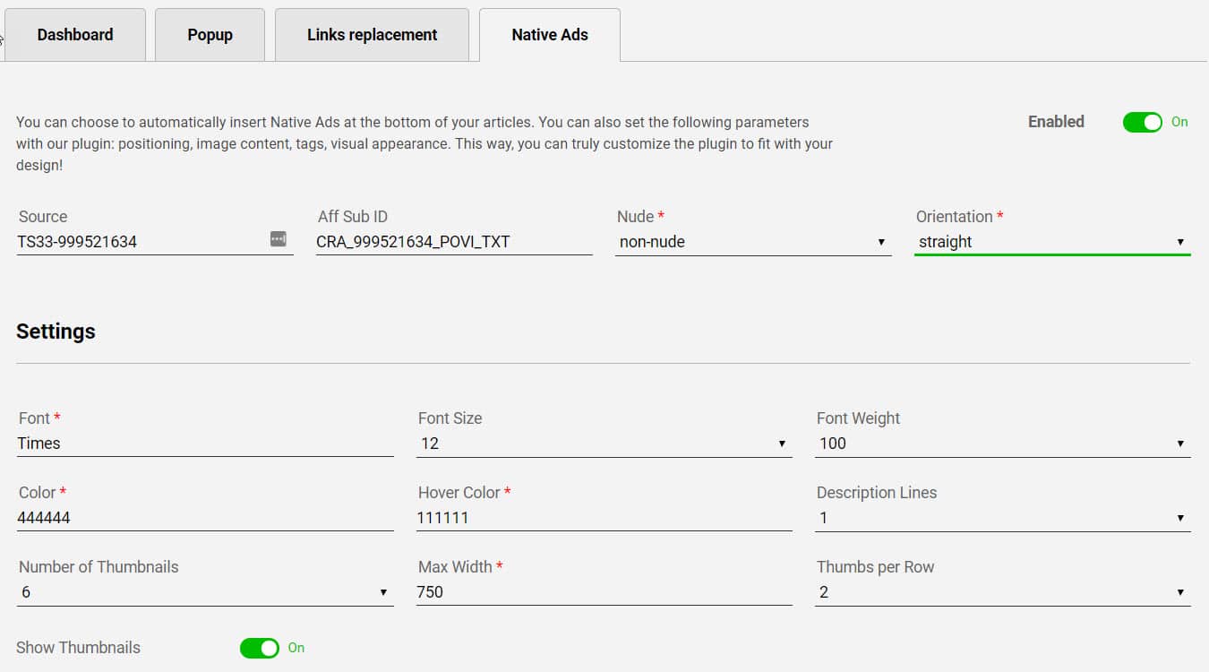
Task: Focus the Max Width field
Action: tap(603, 592)
